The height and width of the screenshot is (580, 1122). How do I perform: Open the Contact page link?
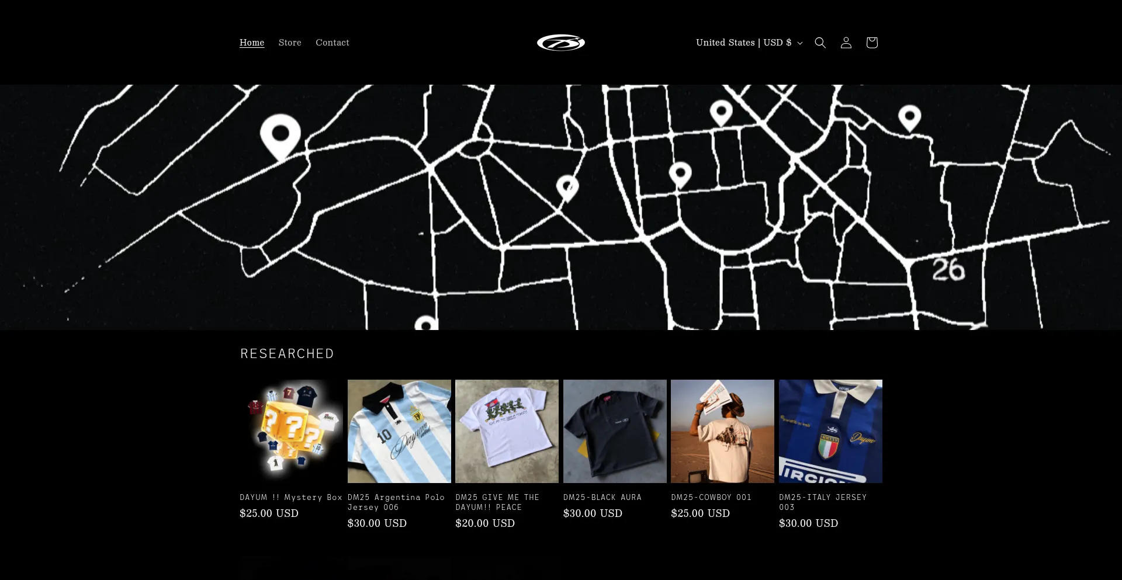pos(333,43)
